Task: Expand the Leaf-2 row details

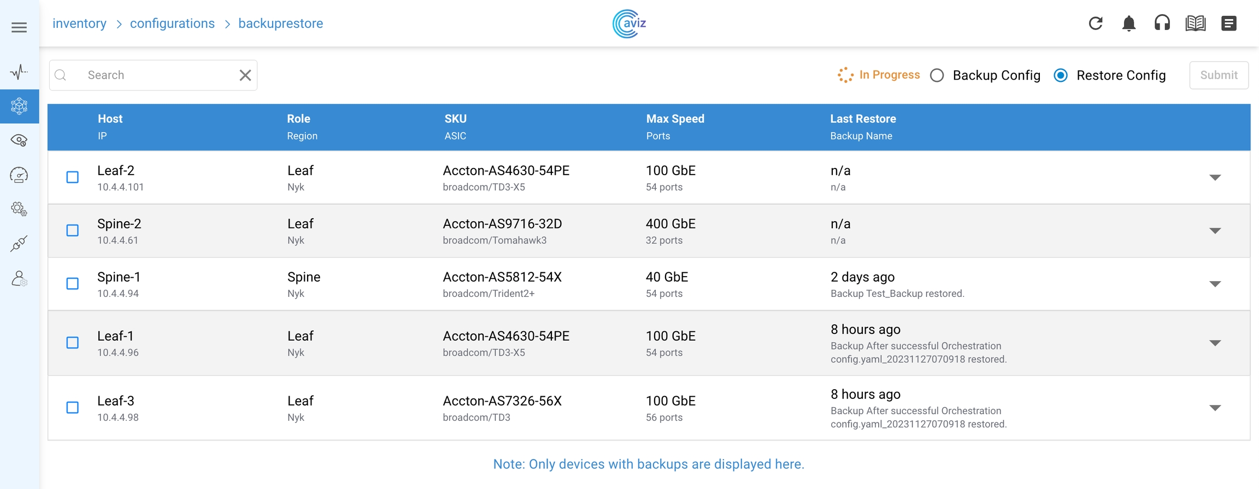Action: [x=1215, y=177]
